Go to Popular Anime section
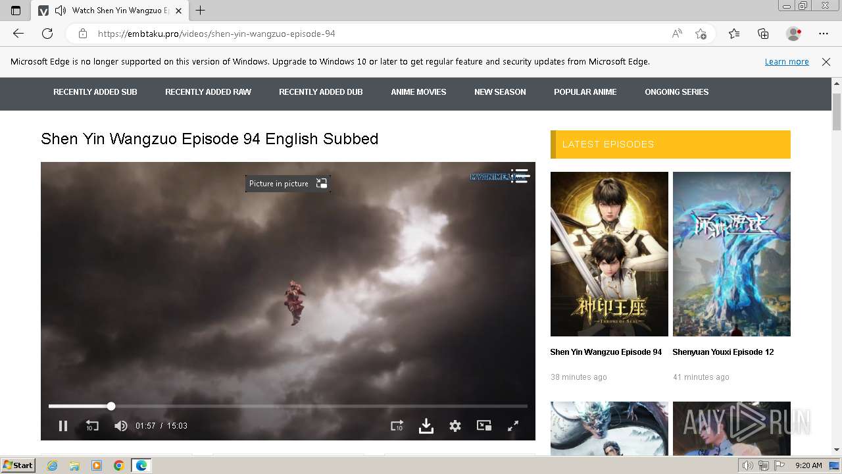Image resolution: width=842 pixels, height=474 pixels. (x=585, y=92)
